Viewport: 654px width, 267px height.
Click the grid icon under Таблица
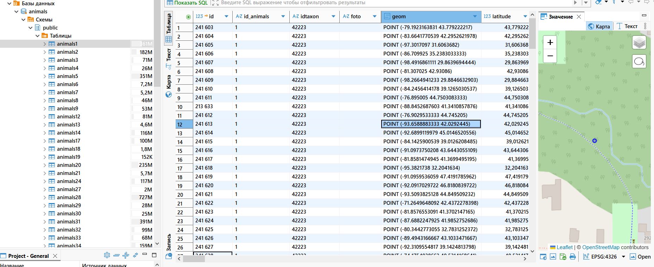[169, 39]
